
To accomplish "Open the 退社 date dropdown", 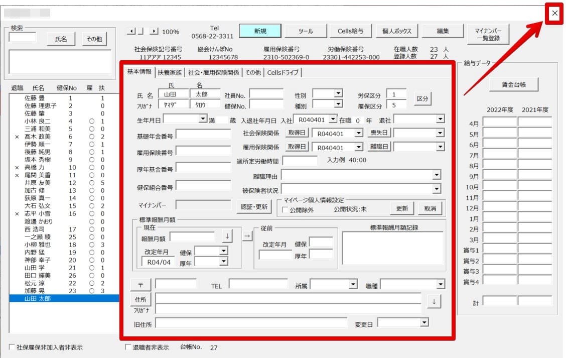I will (x=440, y=119).
